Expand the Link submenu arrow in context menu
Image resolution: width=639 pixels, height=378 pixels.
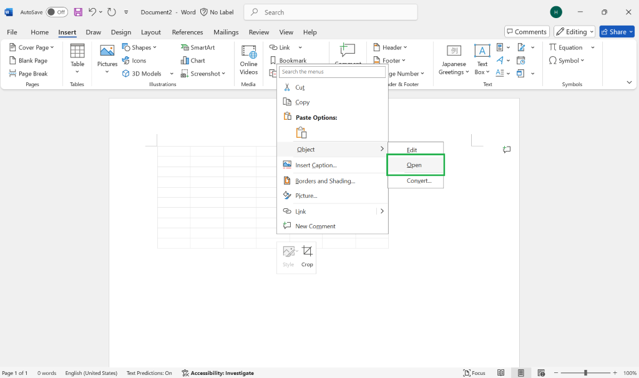[382, 211]
